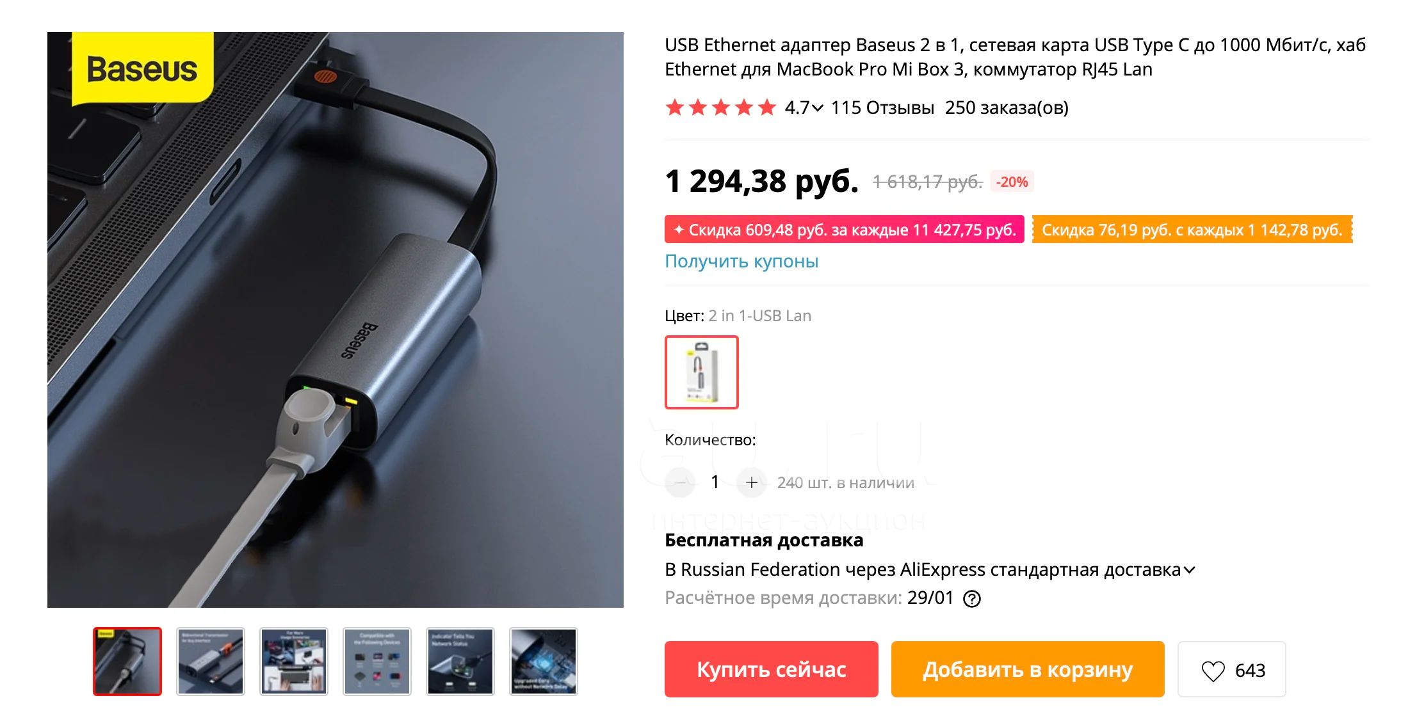Select the 2 in 1-USB Lan color option
The height and width of the screenshot is (714, 1401).
pos(702,372)
